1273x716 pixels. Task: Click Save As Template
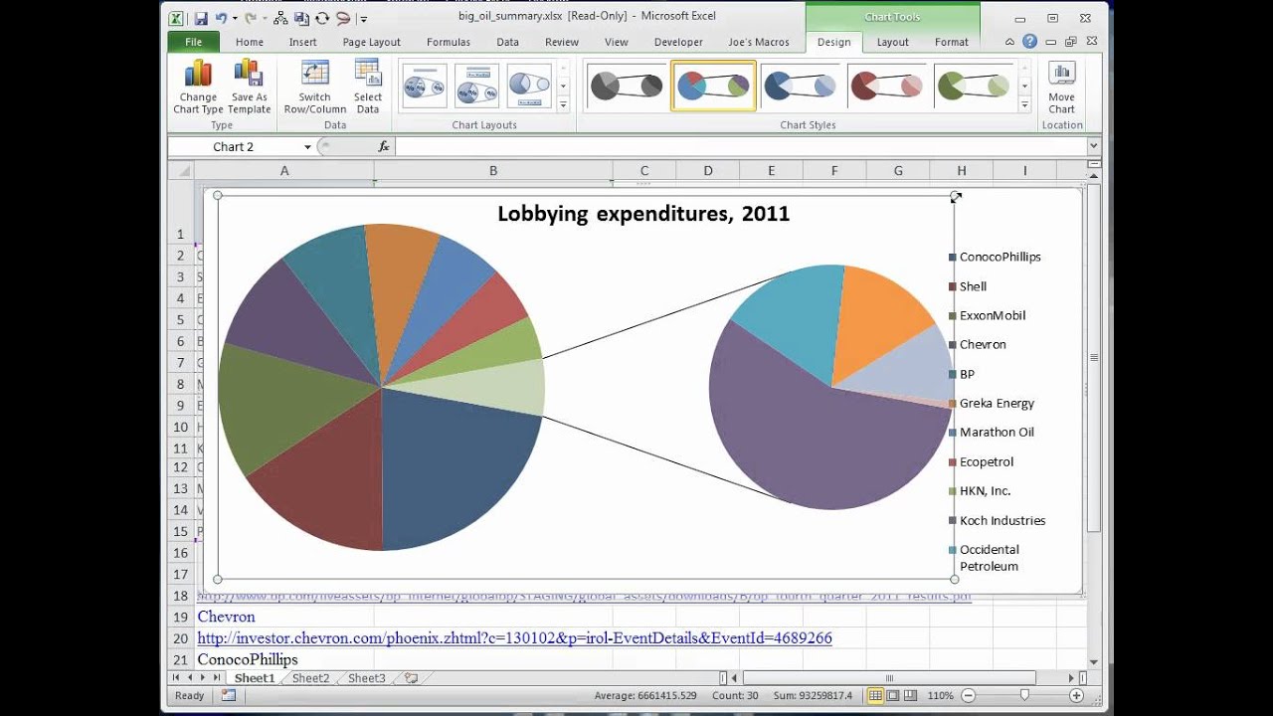(x=249, y=88)
